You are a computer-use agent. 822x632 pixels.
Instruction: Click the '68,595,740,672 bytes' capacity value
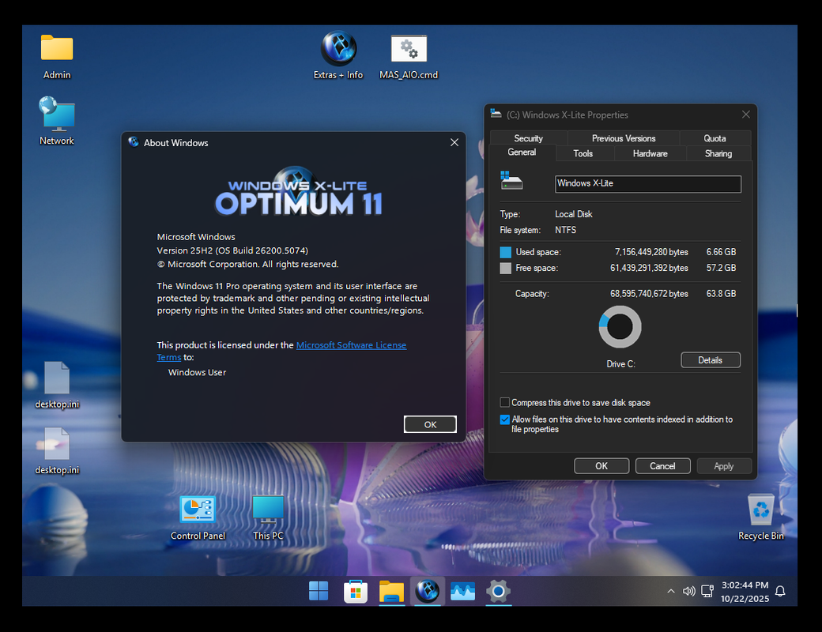[x=649, y=293]
